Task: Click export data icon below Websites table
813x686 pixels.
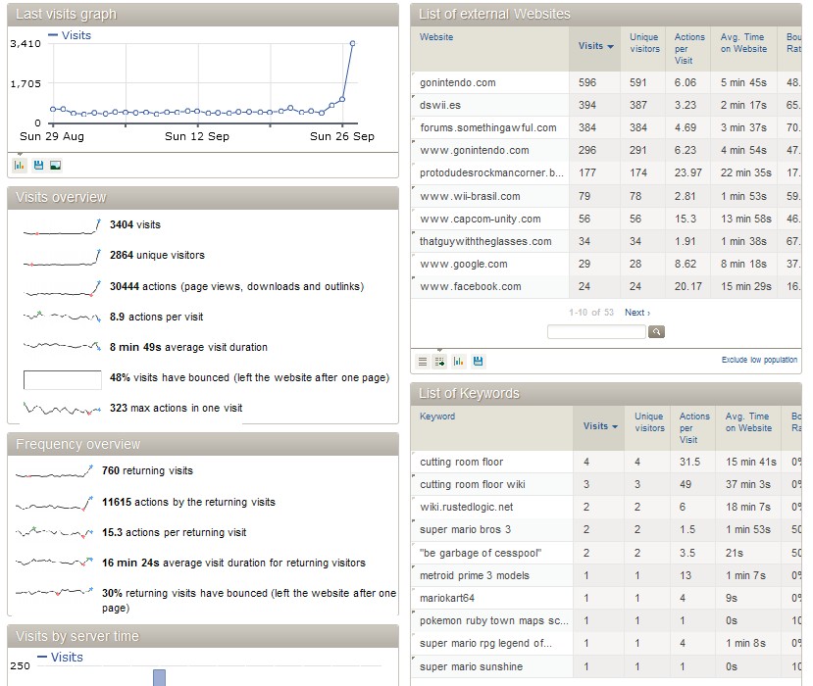Action: pyautogui.click(x=478, y=361)
